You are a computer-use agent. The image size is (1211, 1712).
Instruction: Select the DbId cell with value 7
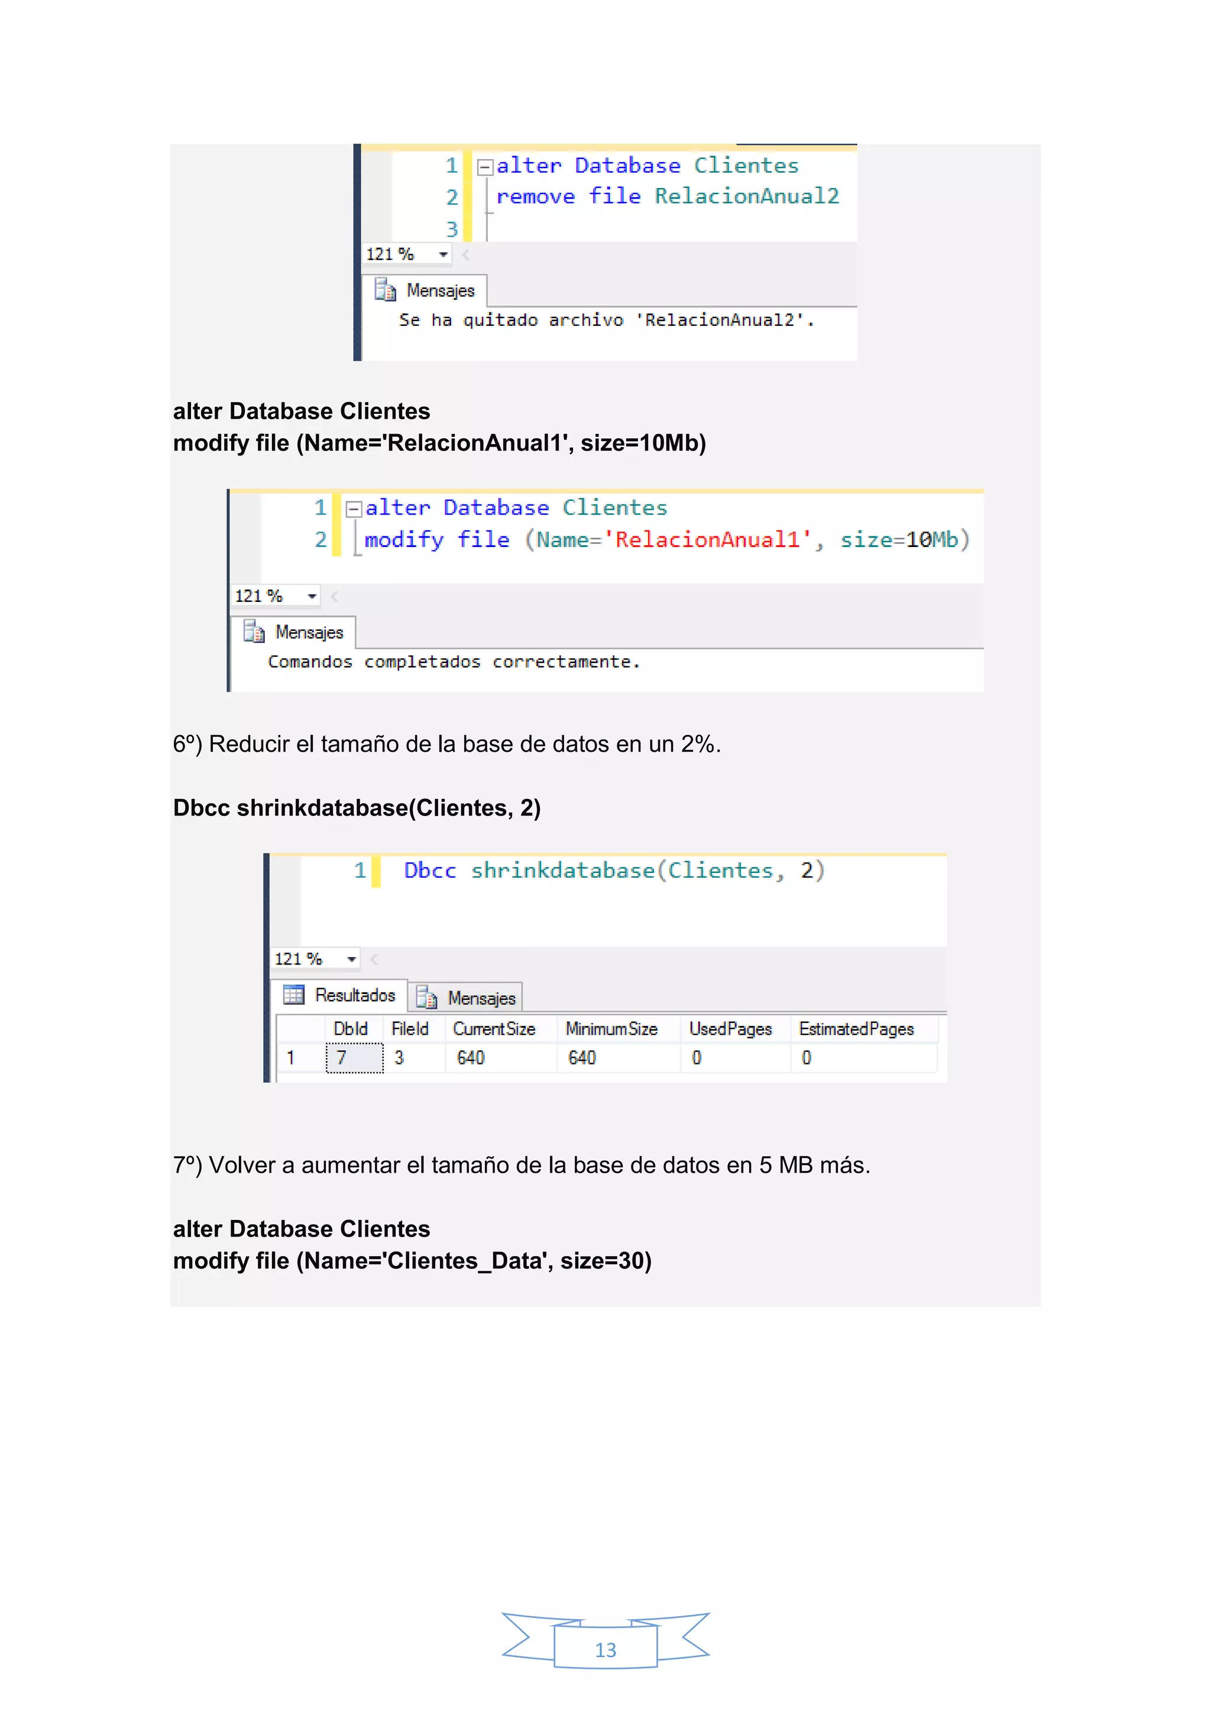pyautogui.click(x=354, y=1057)
